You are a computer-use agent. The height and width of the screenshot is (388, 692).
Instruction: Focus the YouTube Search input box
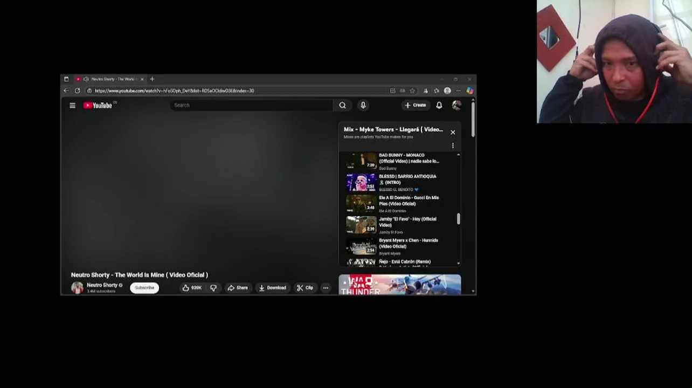point(252,105)
